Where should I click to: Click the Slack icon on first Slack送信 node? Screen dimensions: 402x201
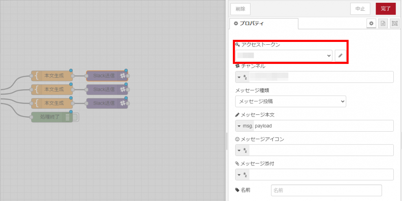(123, 76)
